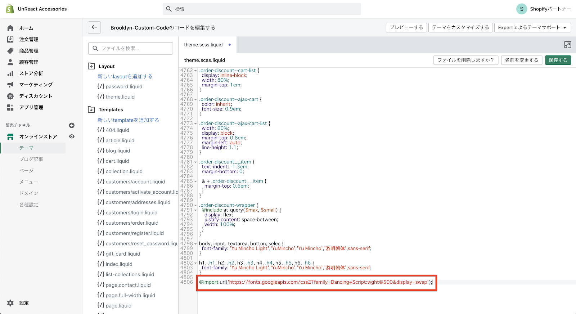Screen dimensions: 576x314
Task: Collapse the Templates folder
Action: [91, 109]
